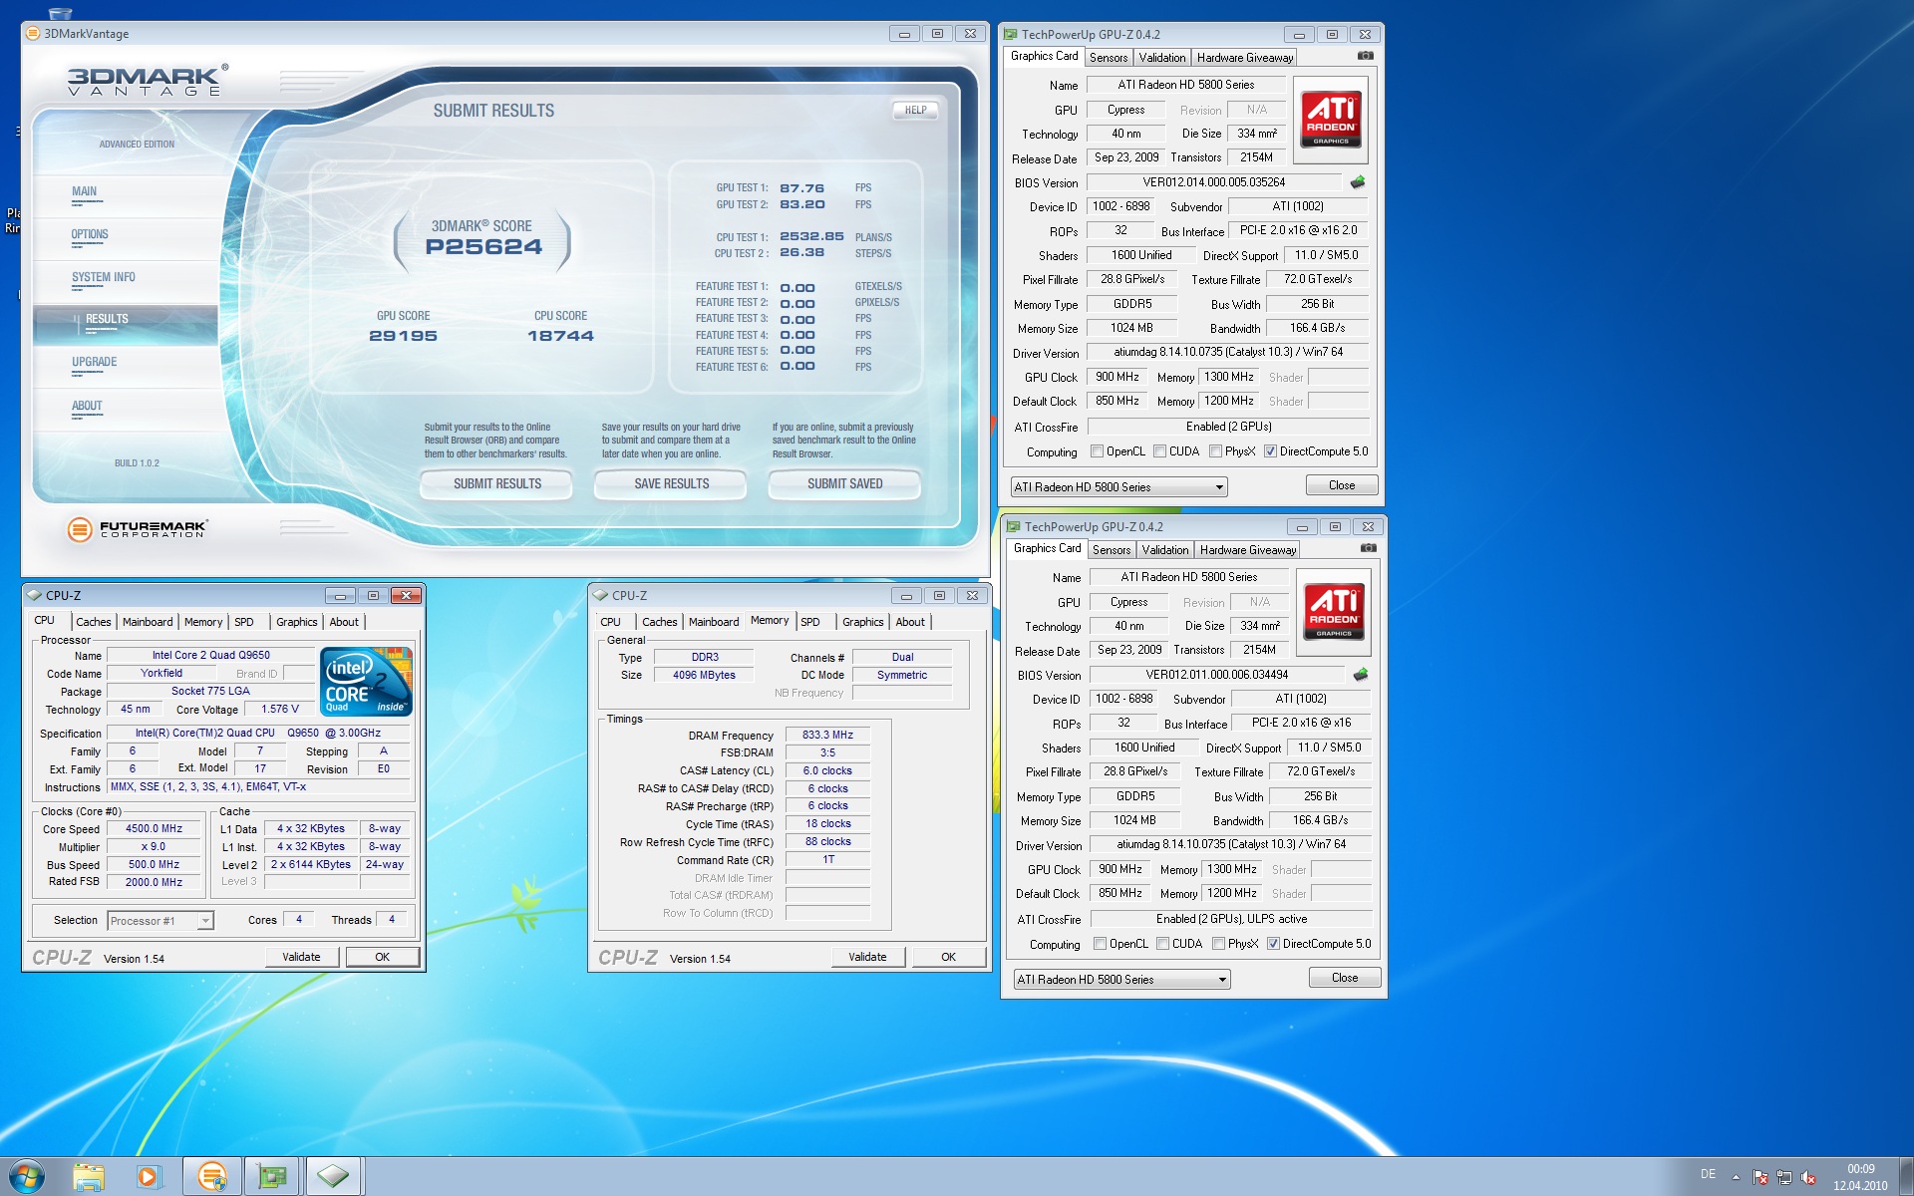Show hidden tray icons arrow
The image size is (1914, 1196).
point(1736,1177)
